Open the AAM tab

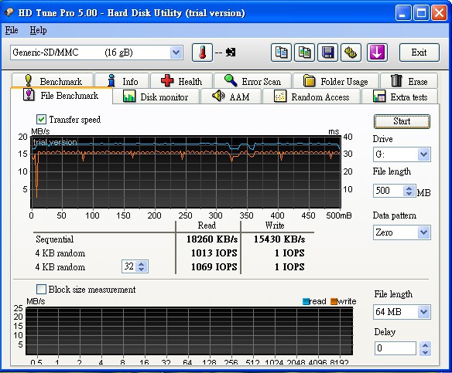[x=231, y=97]
